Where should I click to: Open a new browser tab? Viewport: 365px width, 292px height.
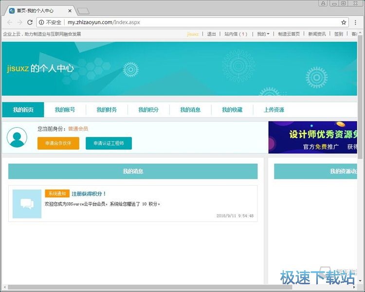(83, 11)
